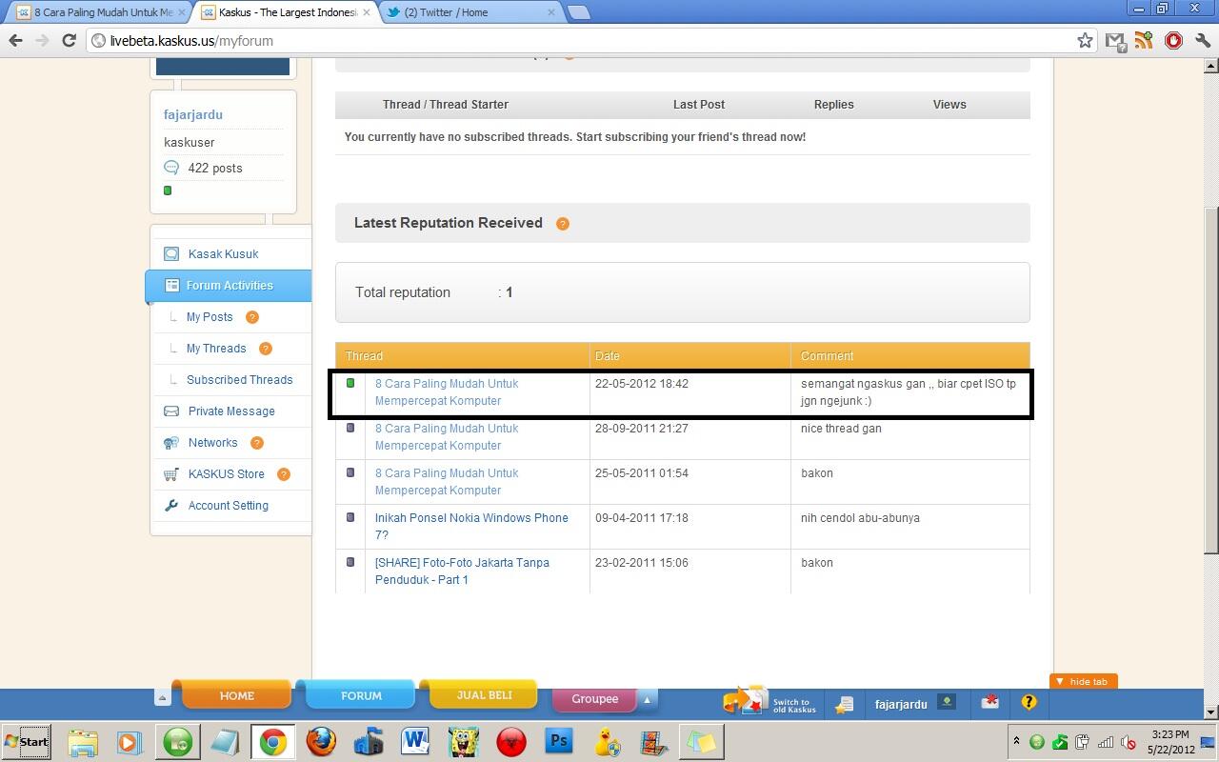Open the yellow duck taskbar icon
The height and width of the screenshot is (762, 1219).
coord(607,741)
